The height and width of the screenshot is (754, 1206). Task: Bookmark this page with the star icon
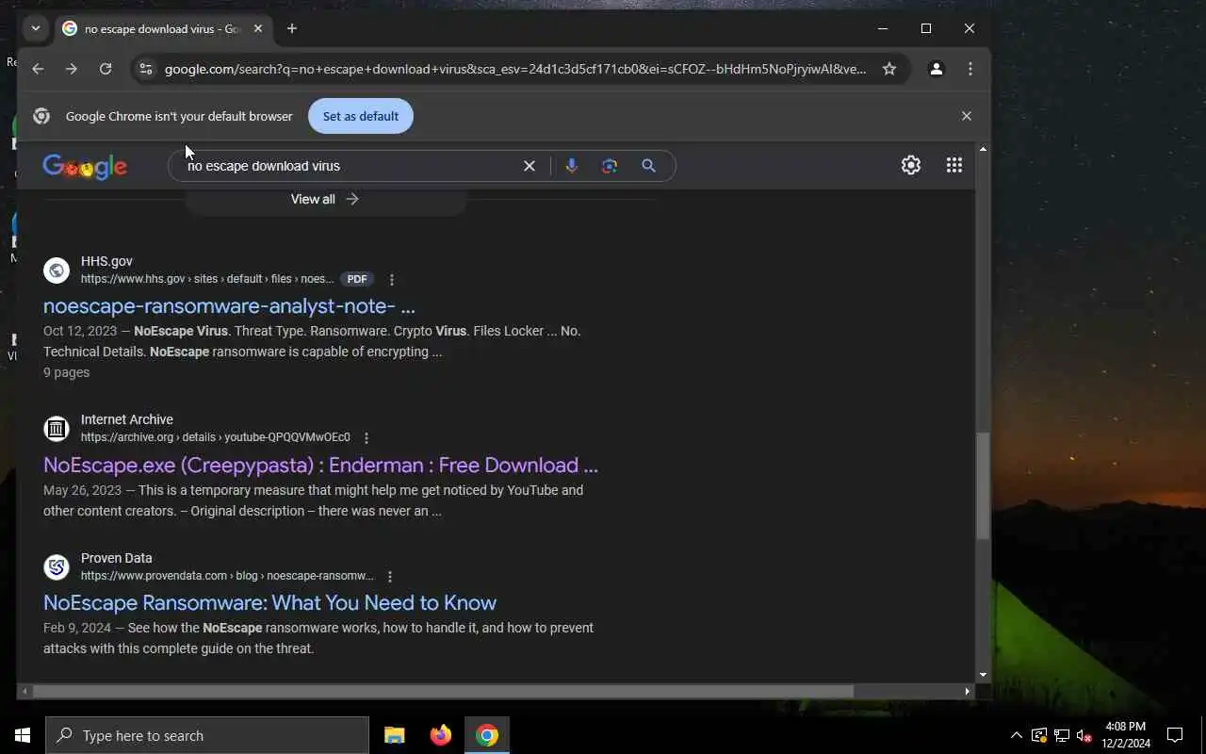point(889,69)
